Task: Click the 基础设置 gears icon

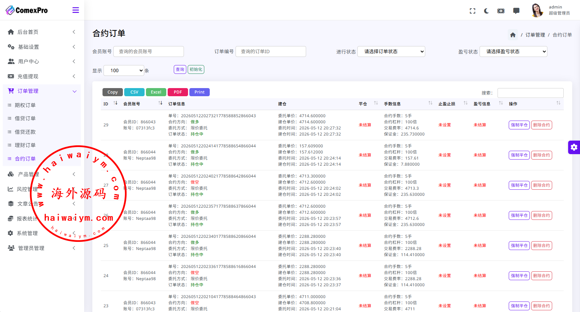Action: pos(11,47)
